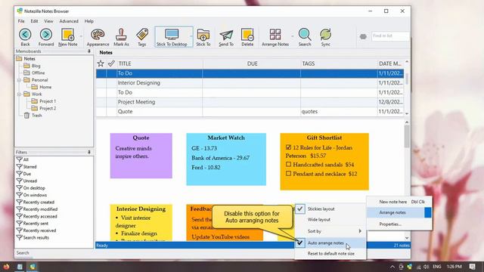Click the Stick To folder icon
This screenshot has width=484, height=272.
(x=203, y=35)
